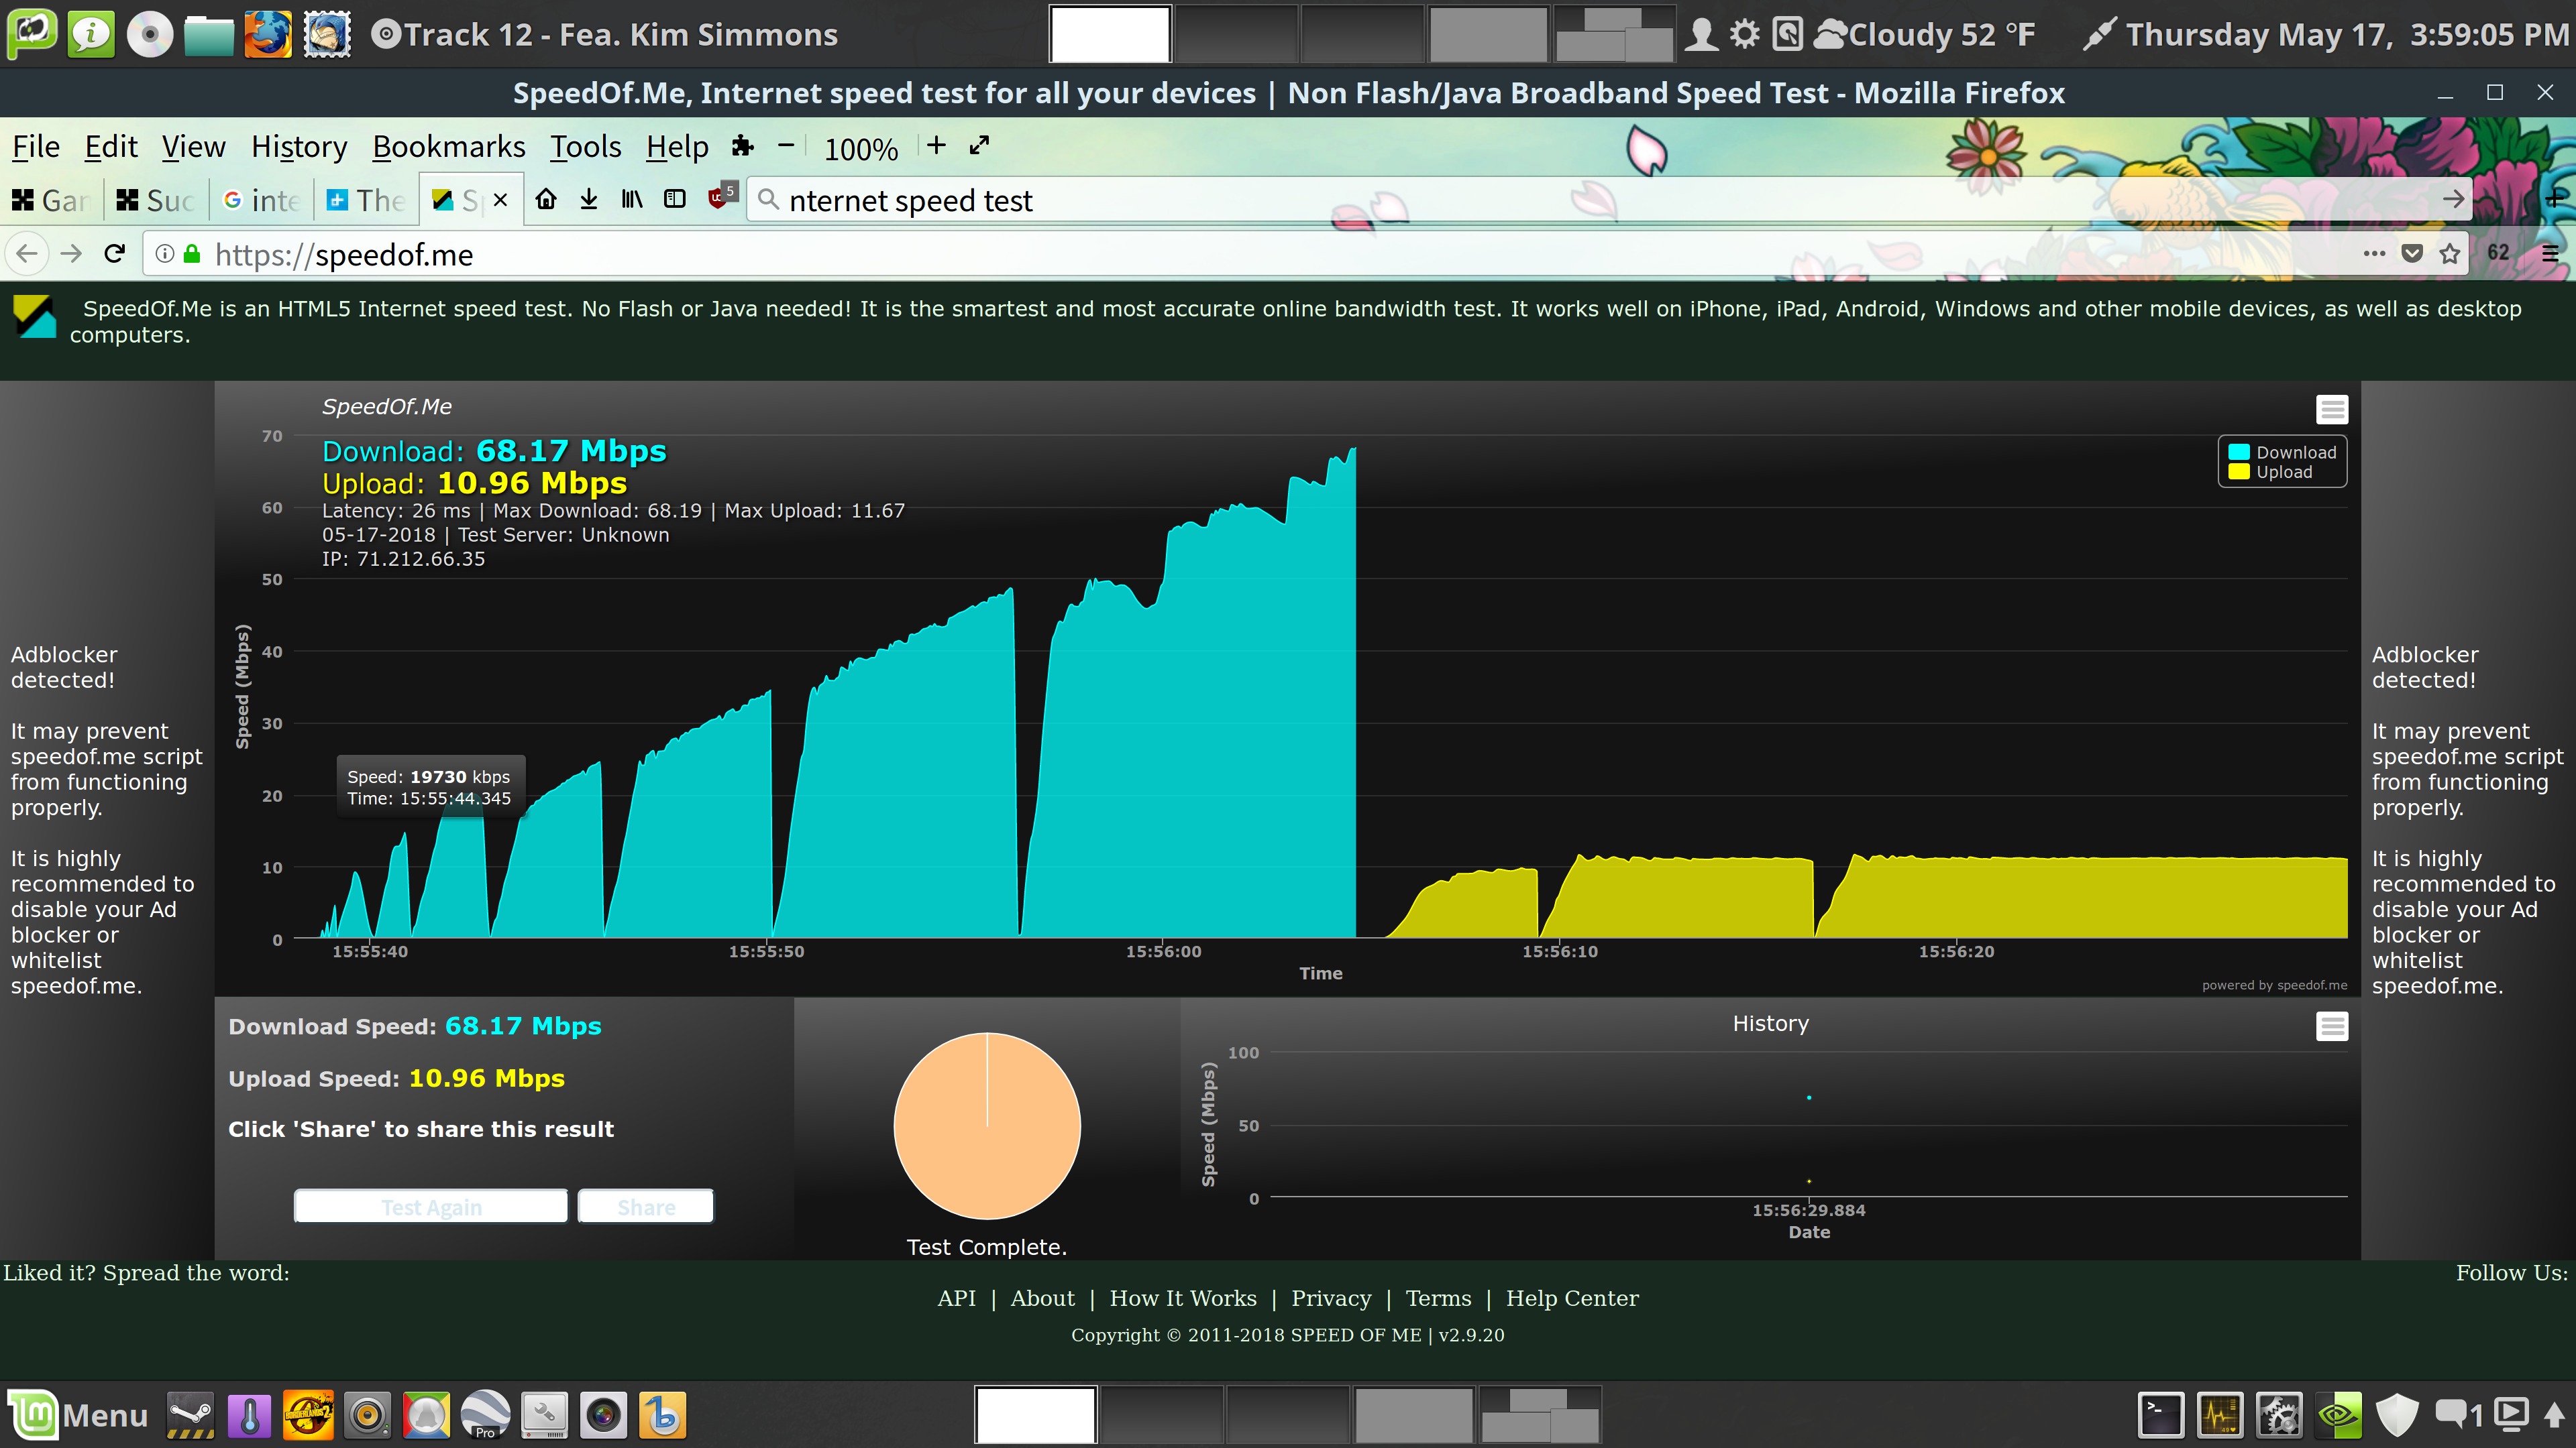The width and height of the screenshot is (2576, 1448).
Task: Click the shield tray icon
Action: pos(2397,1415)
